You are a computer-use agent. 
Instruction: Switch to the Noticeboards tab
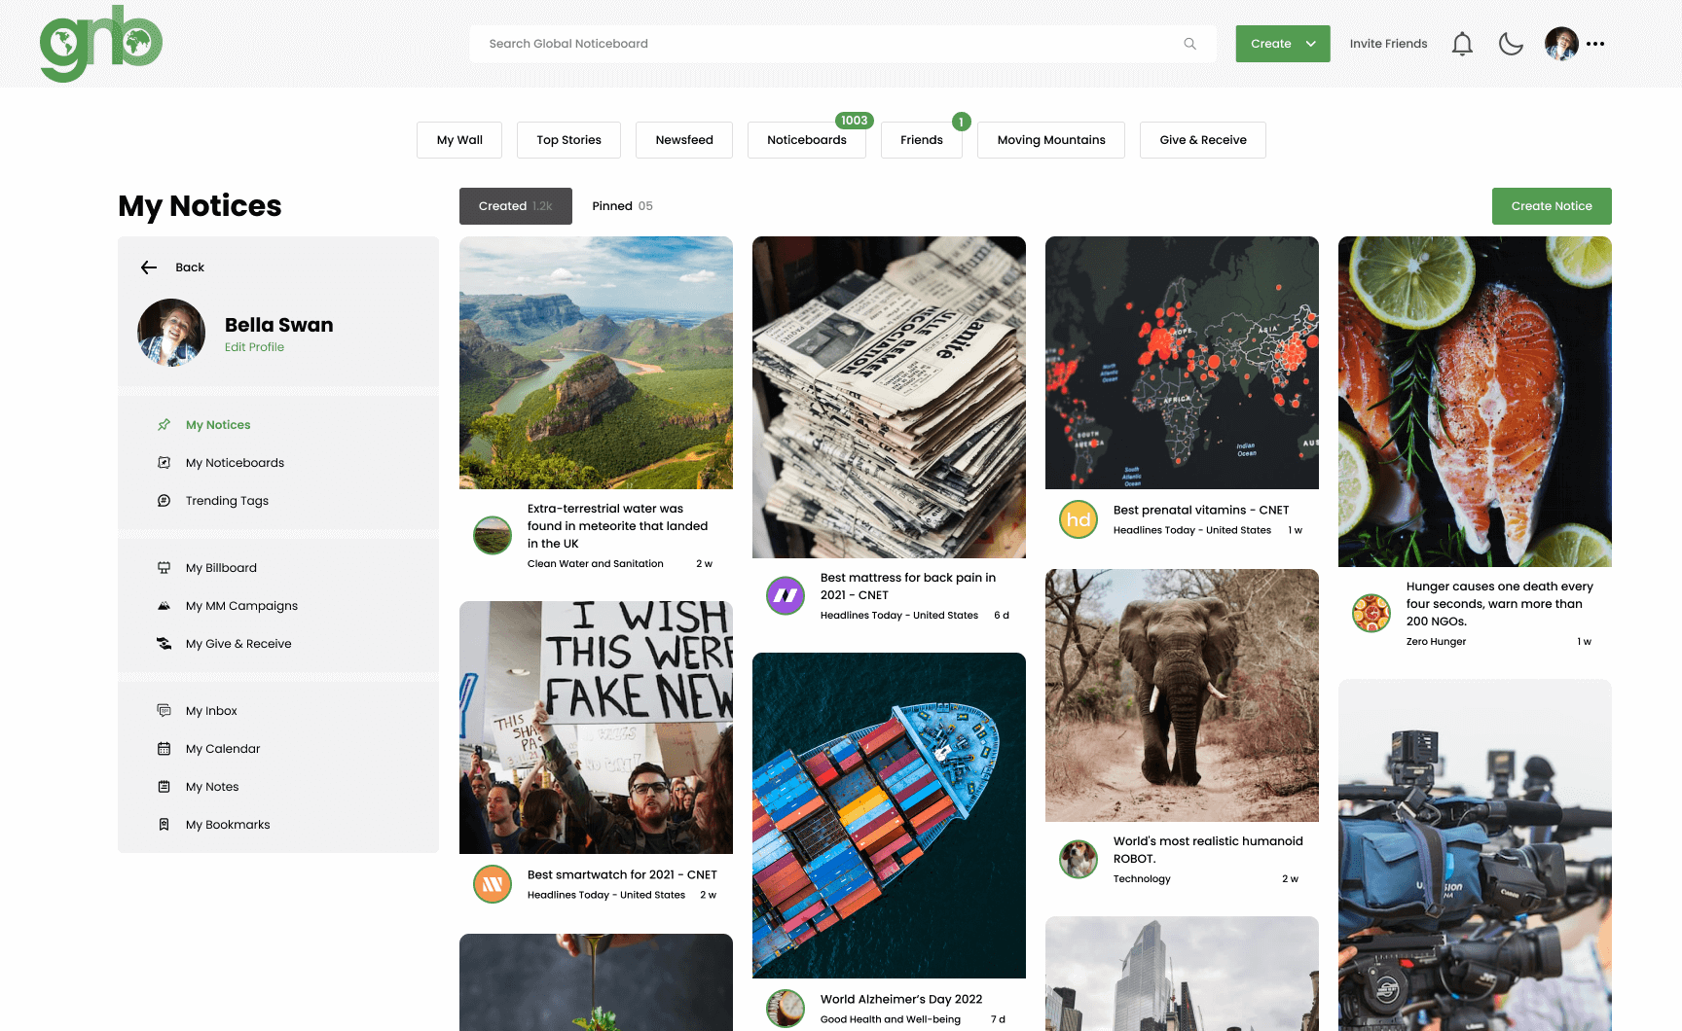(806, 140)
